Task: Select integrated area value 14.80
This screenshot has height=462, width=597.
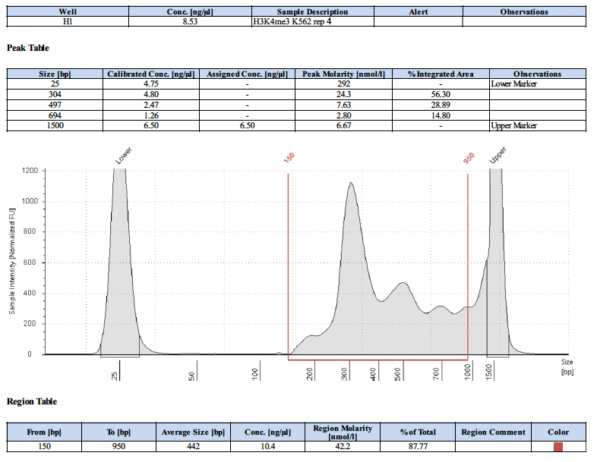Action: pyautogui.click(x=441, y=115)
